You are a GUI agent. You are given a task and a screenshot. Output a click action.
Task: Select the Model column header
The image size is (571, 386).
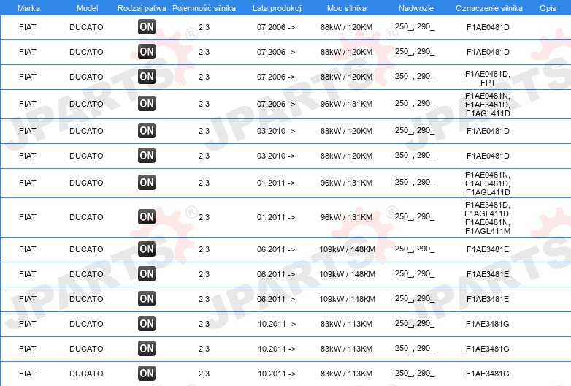[87, 8]
